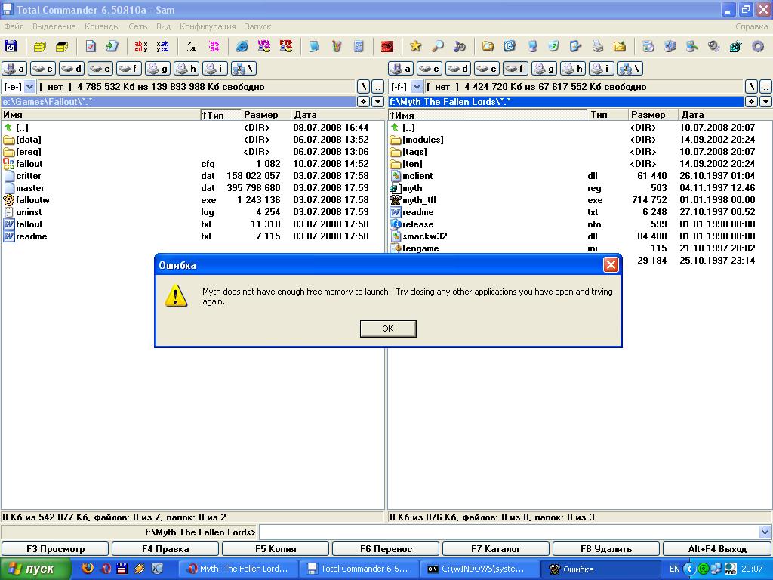The image size is (773, 580).
Task: Select network drive button in right panel
Action: click(630, 69)
